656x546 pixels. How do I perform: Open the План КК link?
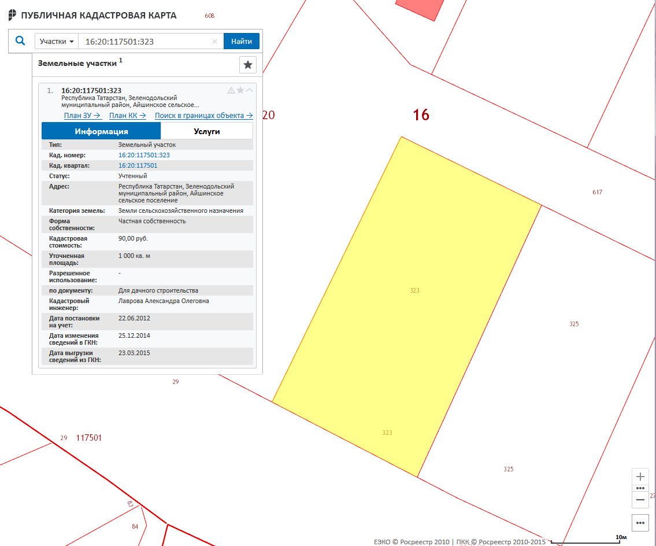point(127,116)
